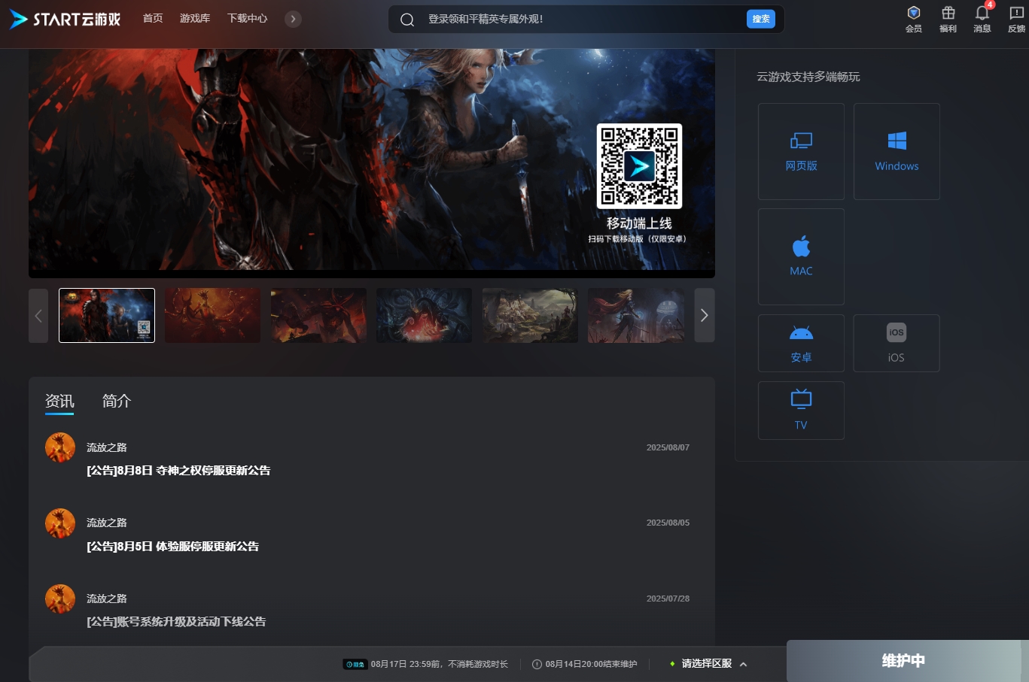
Task: Choose the iOS platform tile
Action: (897, 344)
